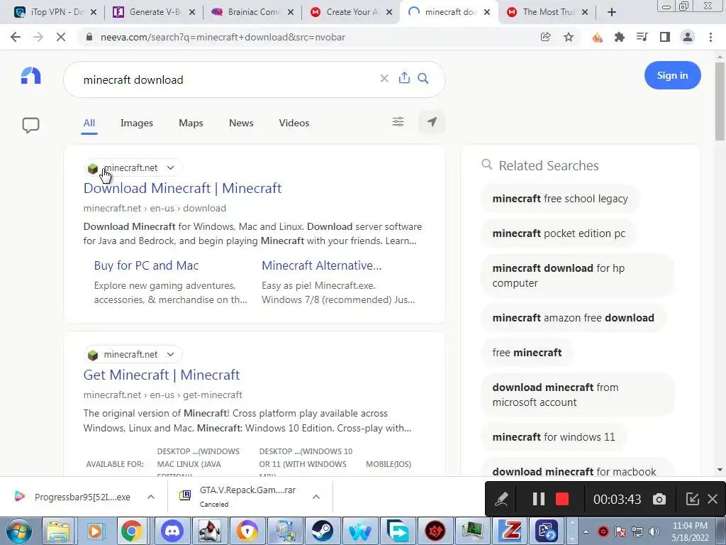Click the location arrow button

click(432, 122)
